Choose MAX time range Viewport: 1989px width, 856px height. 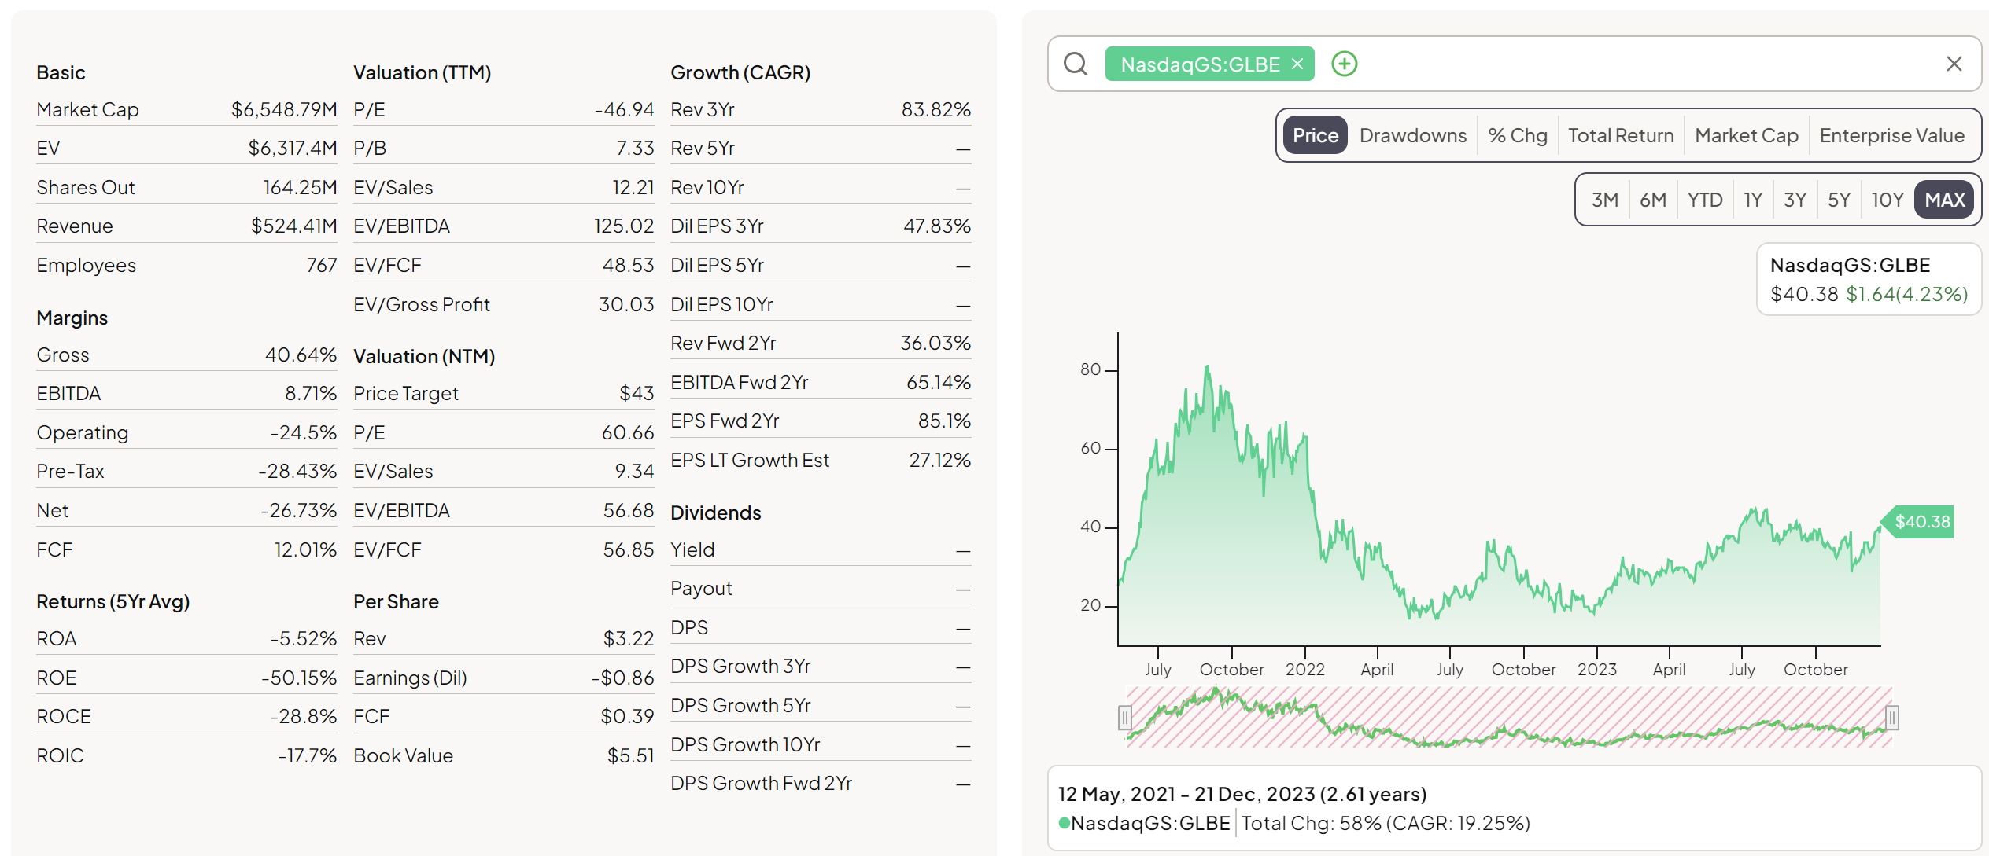pyautogui.click(x=1944, y=200)
